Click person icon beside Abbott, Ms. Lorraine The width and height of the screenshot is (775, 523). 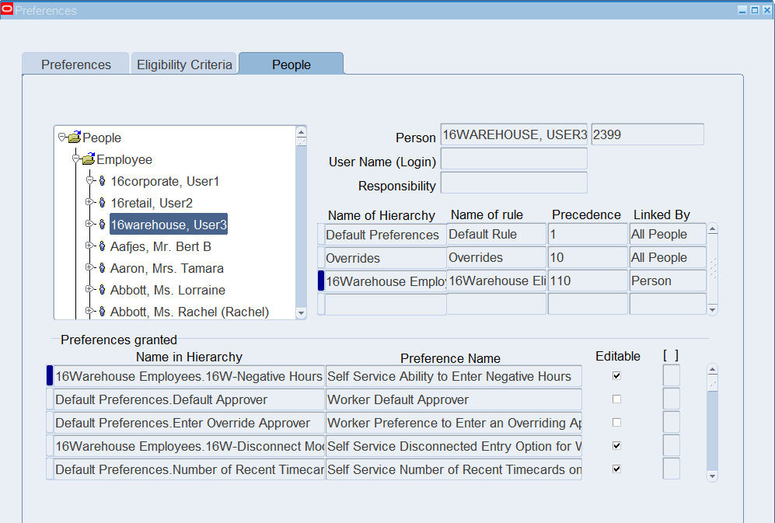[102, 290]
